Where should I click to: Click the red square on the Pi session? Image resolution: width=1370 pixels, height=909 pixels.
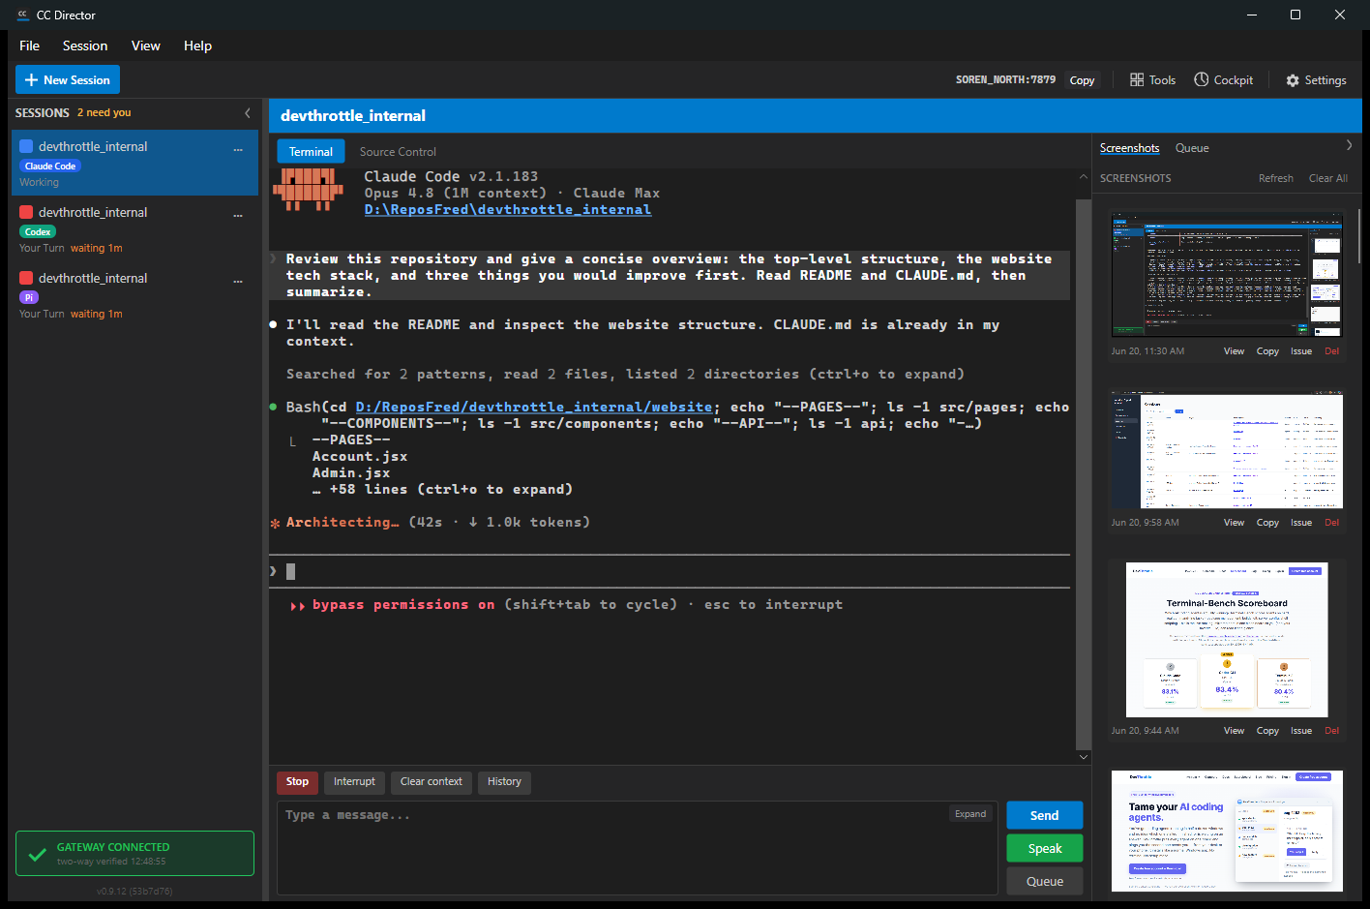click(x=26, y=278)
